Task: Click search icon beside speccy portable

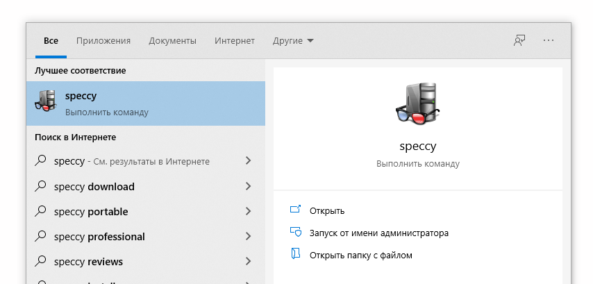Action: pos(40,210)
